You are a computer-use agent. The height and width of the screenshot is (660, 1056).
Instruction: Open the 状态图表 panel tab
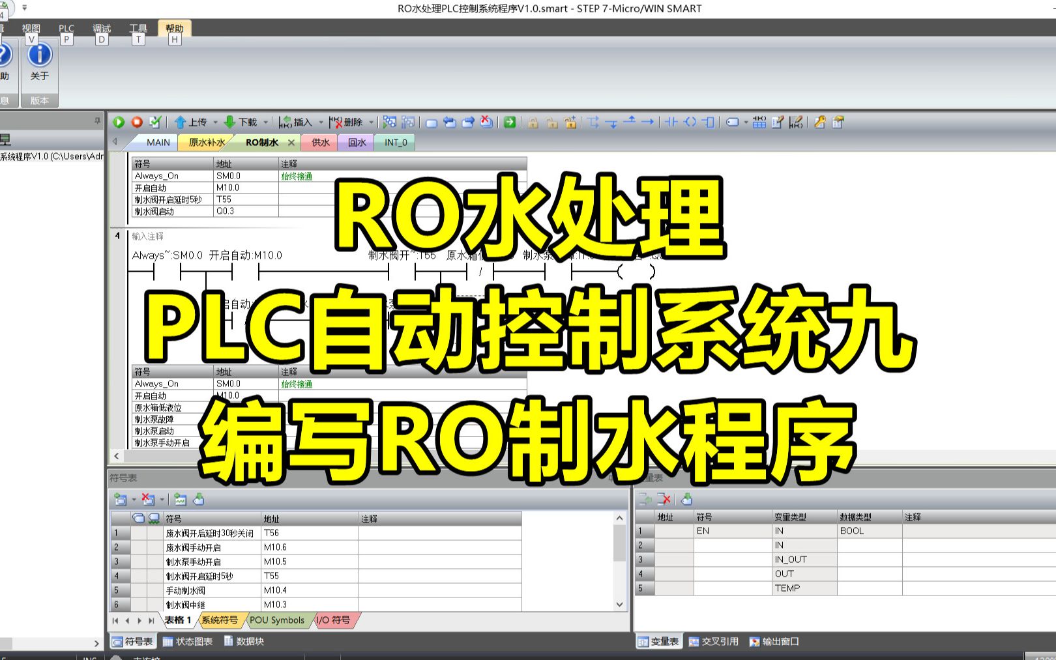click(x=188, y=641)
